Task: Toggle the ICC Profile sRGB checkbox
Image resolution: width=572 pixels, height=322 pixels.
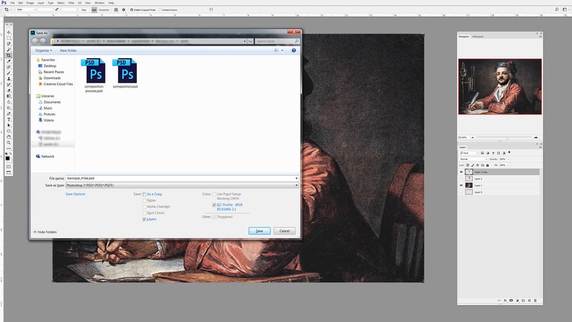Action: [214, 205]
